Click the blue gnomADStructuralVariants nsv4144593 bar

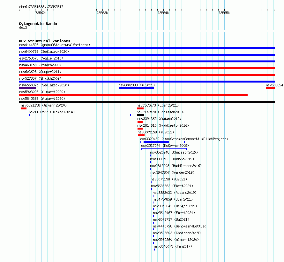[147, 48]
